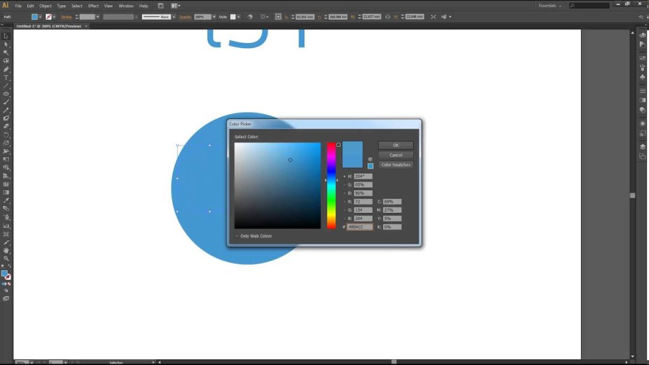Pick the Zoom magnifier tool
The height and width of the screenshot is (365, 649).
[6, 259]
